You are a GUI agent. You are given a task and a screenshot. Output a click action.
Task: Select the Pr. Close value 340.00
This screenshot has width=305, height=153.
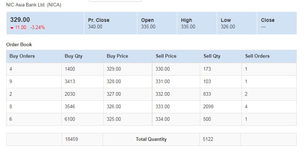pyautogui.click(x=95, y=27)
